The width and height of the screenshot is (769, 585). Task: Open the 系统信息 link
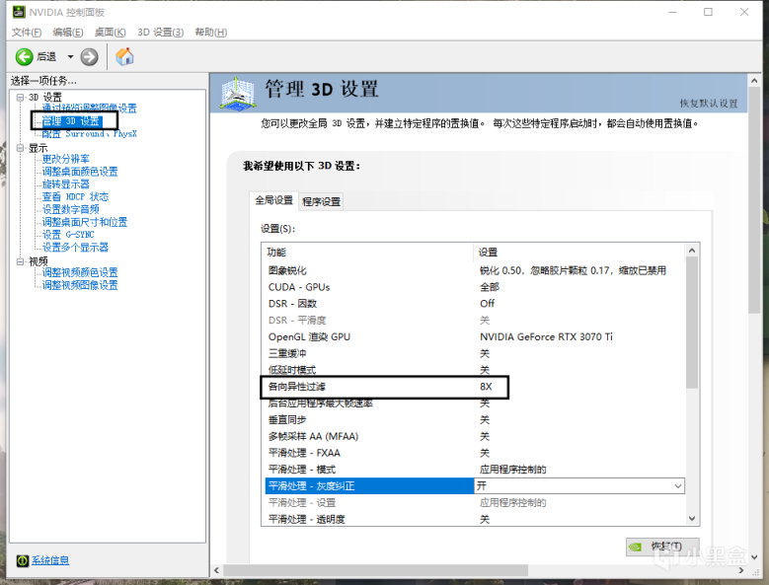(x=50, y=560)
